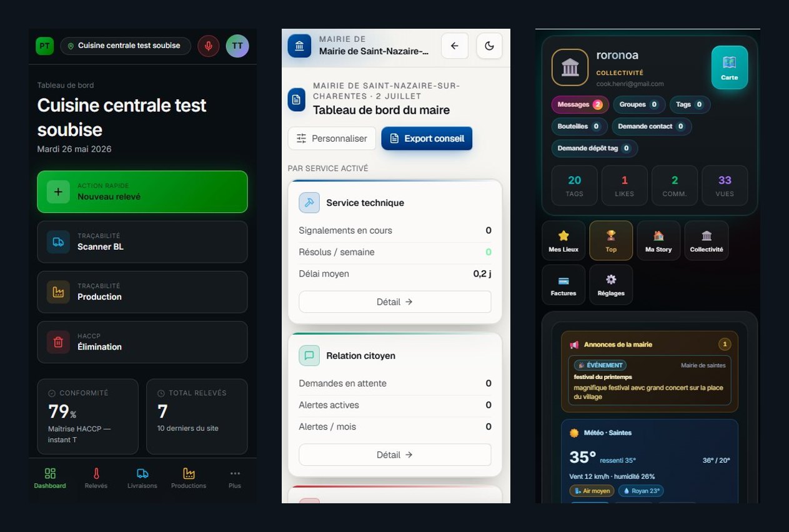The image size is (789, 532).
Task: Click the Personnaliser button
Action: coord(332,139)
